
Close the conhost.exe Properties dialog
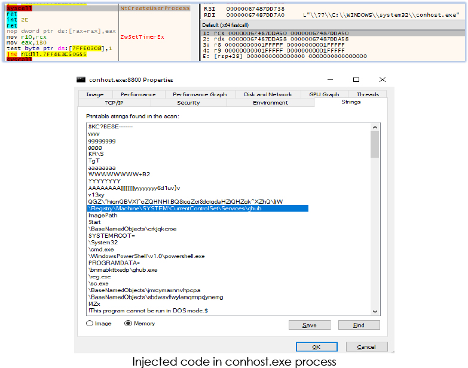[x=383, y=79]
